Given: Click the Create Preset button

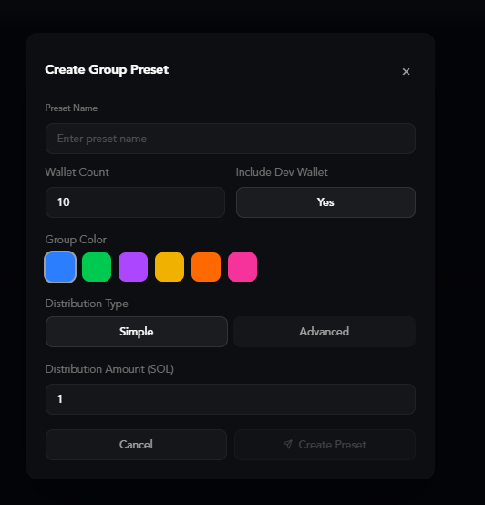Looking at the screenshot, I should coord(325,445).
